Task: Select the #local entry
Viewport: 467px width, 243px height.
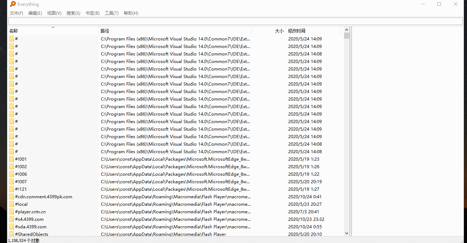Action: 21,204
